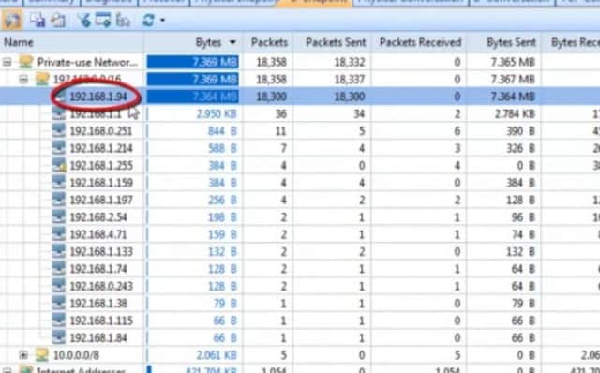Select the 192.168.4.71 address label

(x=98, y=234)
